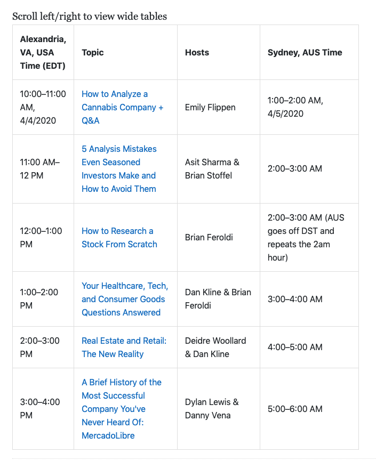This screenshot has width=376, height=461.
Task: Click the '10:00–11:00 AM, 4/4/2020' time cell
Action: pos(43,107)
